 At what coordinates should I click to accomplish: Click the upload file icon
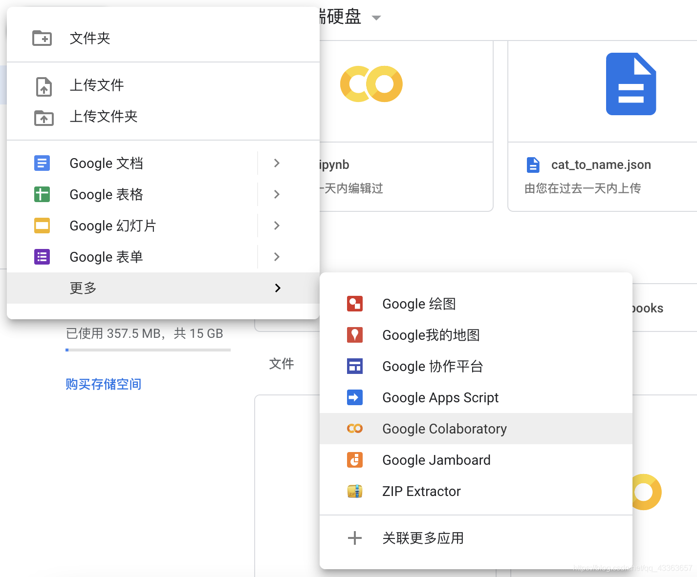[44, 86]
